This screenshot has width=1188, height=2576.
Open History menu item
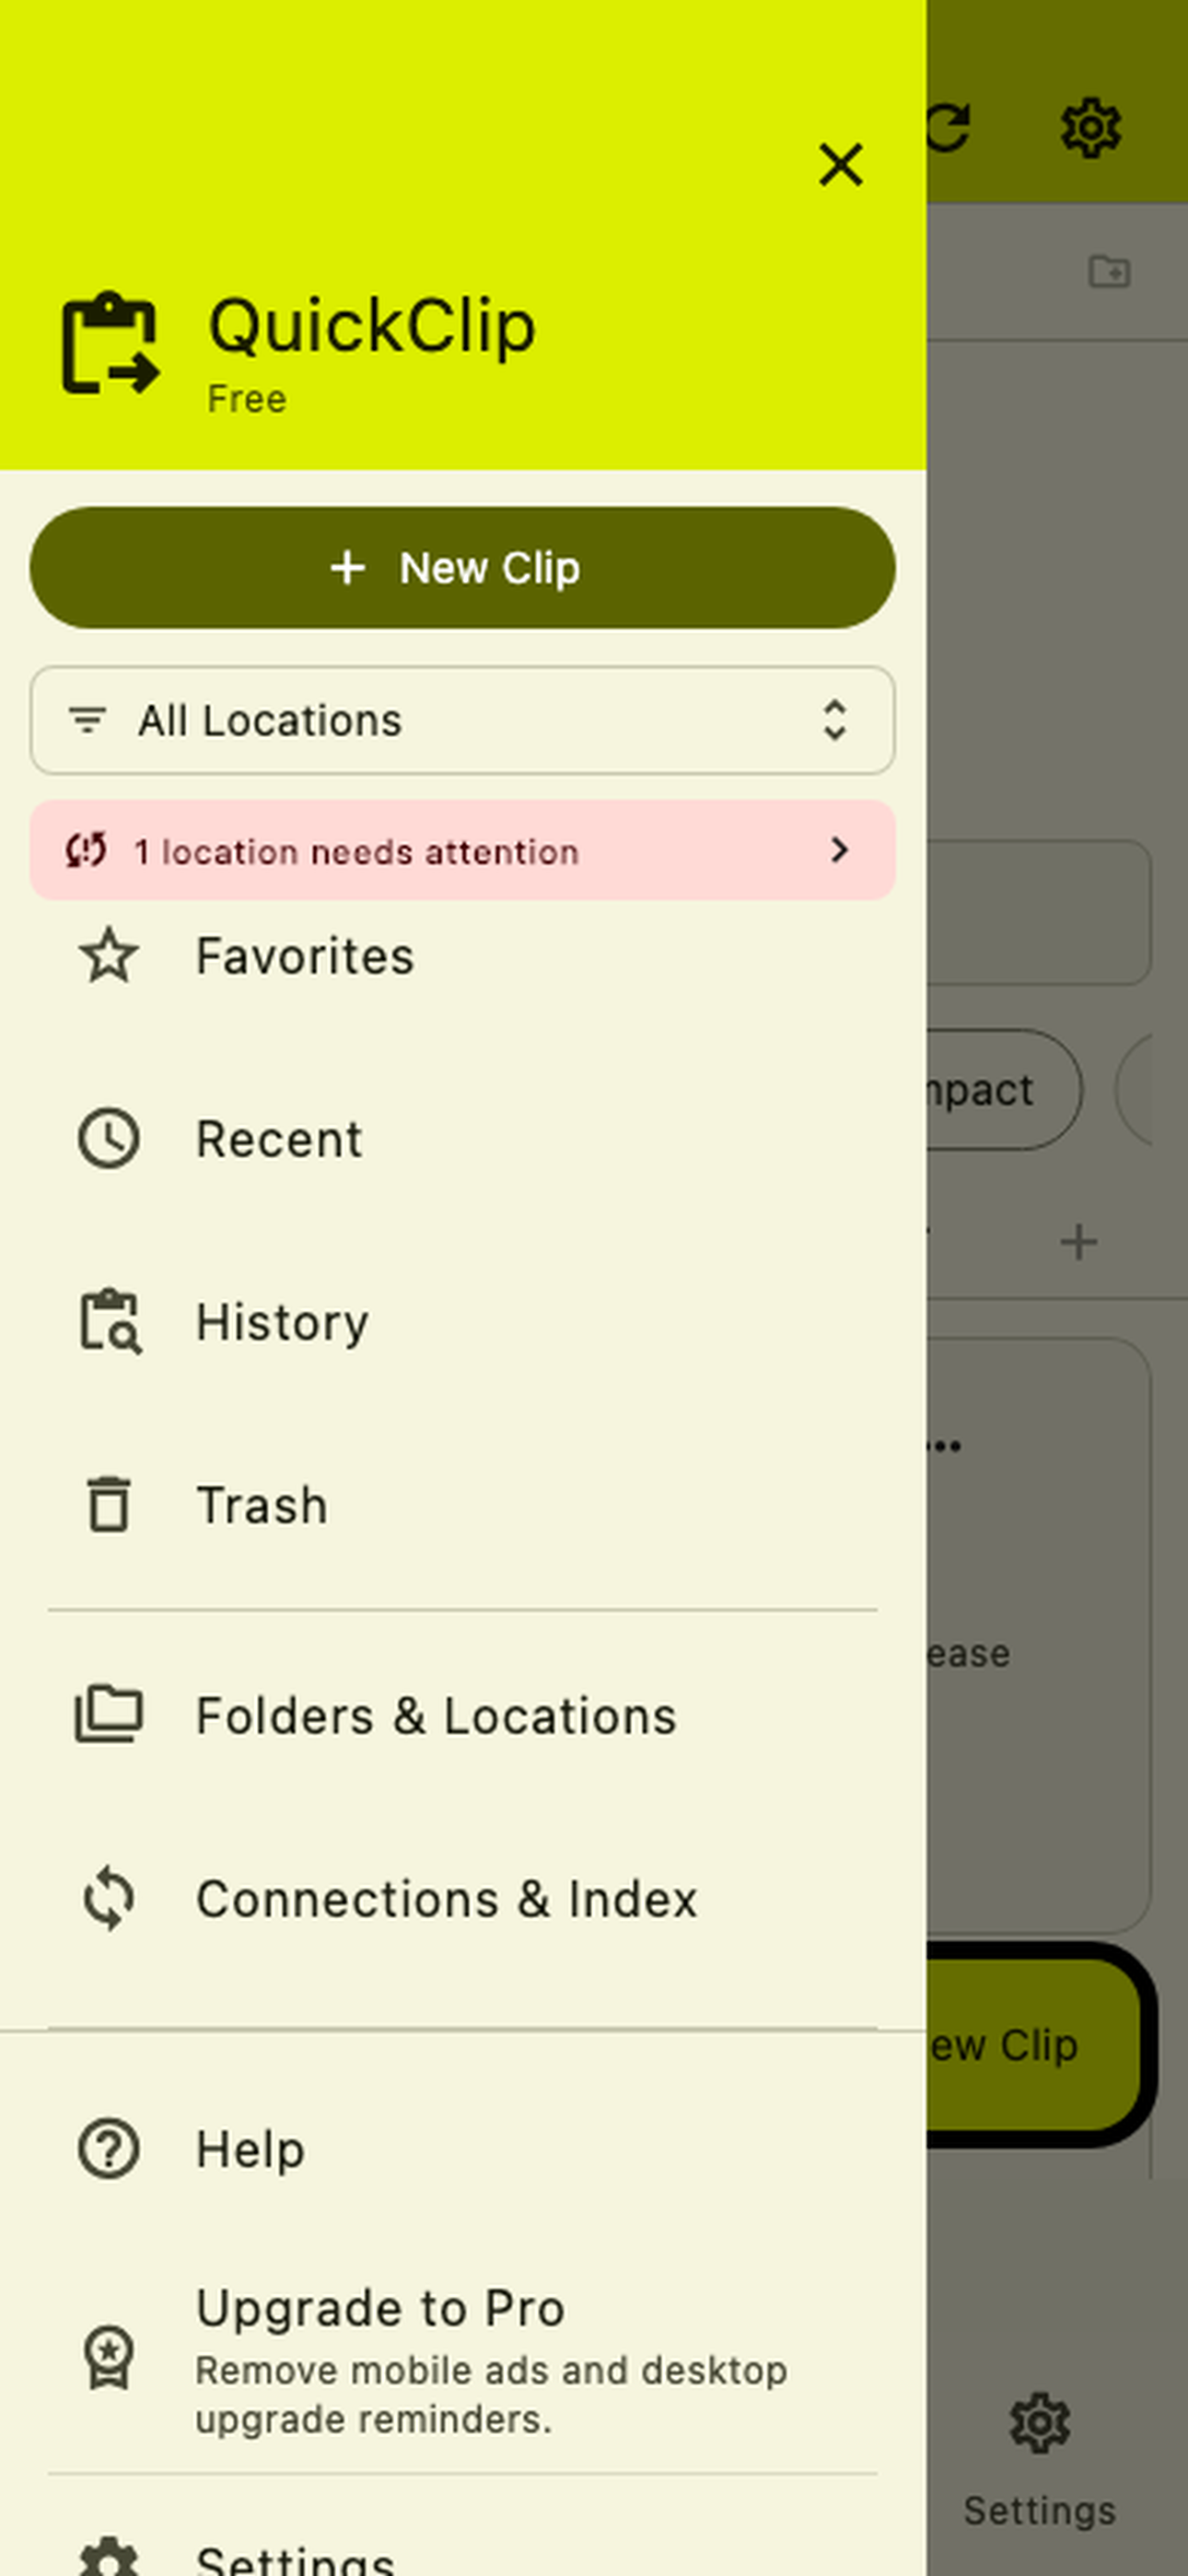[x=462, y=1322]
